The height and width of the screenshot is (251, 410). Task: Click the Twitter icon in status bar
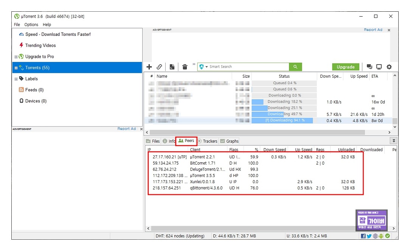click(x=369, y=236)
